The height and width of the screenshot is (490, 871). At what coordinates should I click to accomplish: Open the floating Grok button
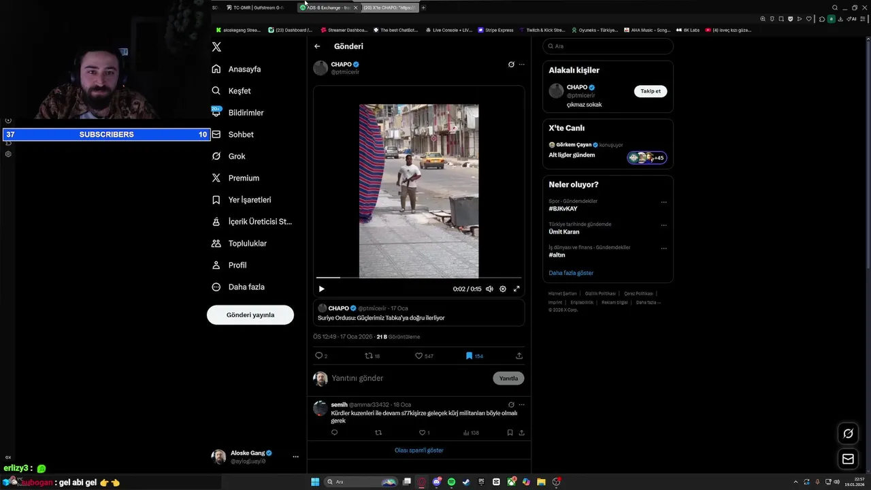point(848,434)
